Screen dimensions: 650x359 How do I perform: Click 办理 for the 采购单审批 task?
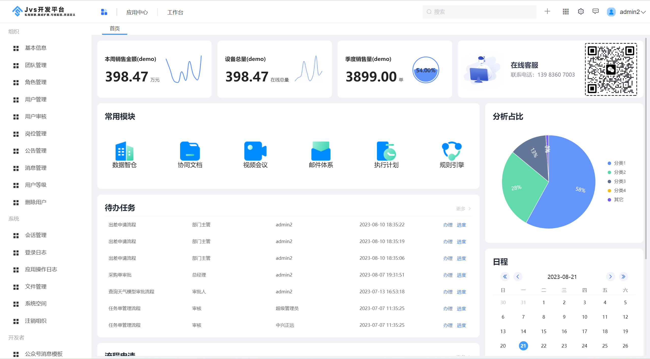coord(448,275)
